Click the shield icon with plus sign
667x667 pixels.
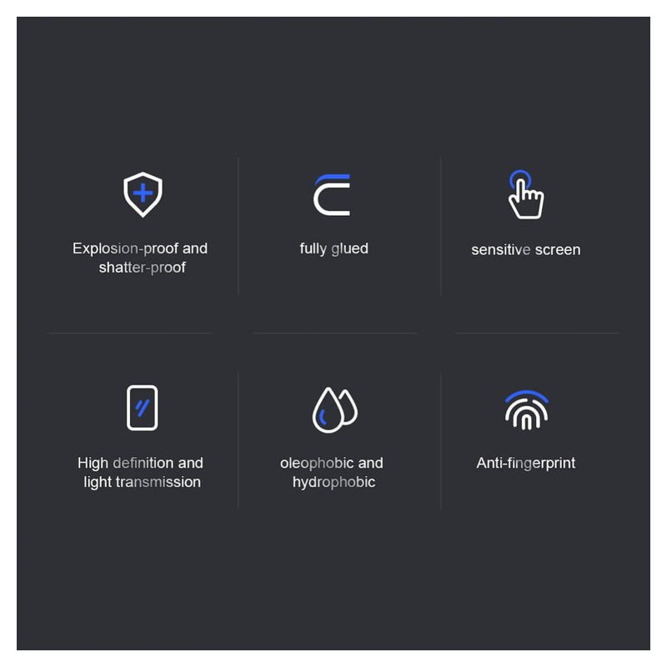click(143, 194)
